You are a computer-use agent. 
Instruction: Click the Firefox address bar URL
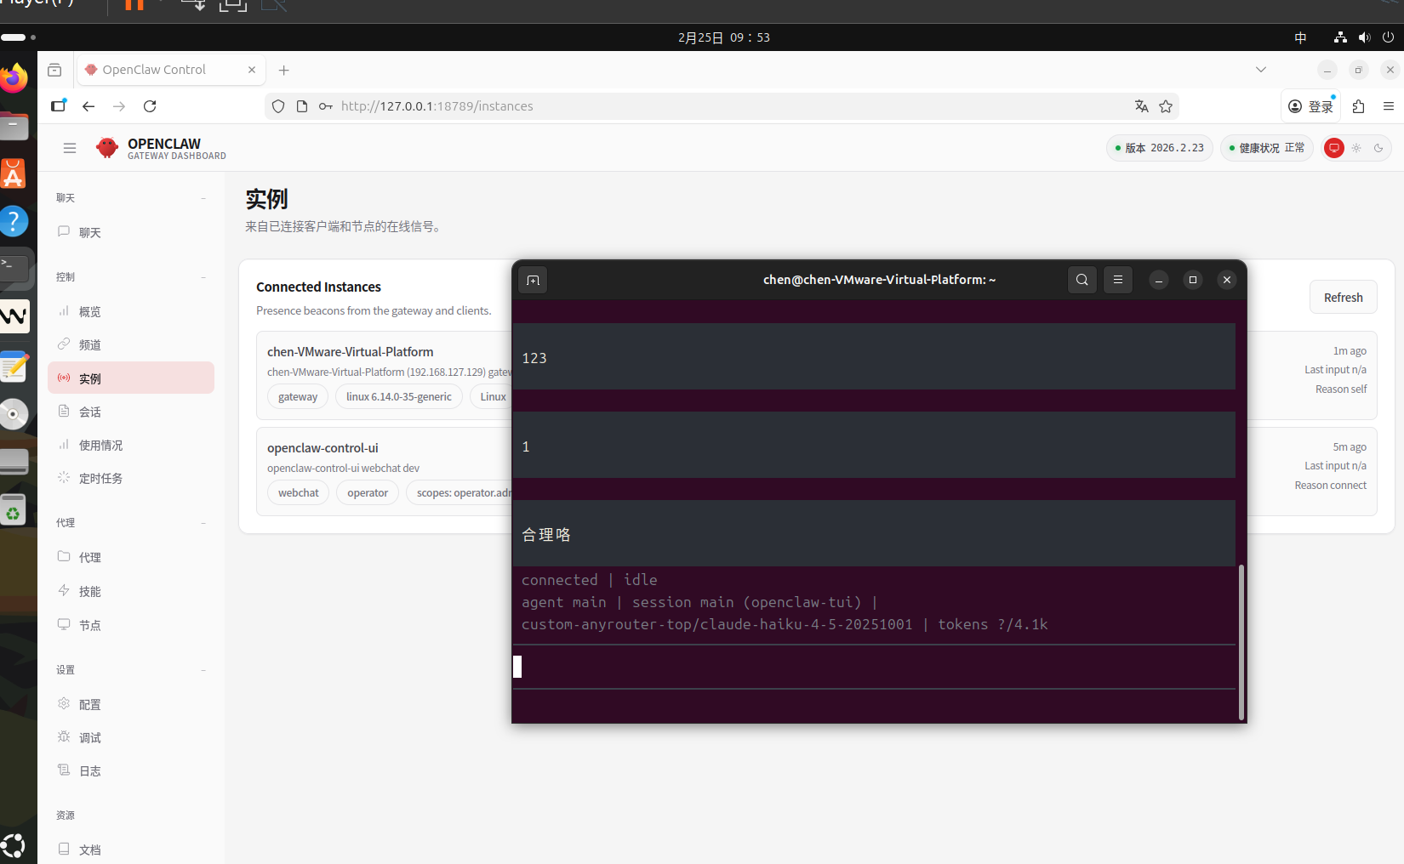pyautogui.click(x=437, y=106)
